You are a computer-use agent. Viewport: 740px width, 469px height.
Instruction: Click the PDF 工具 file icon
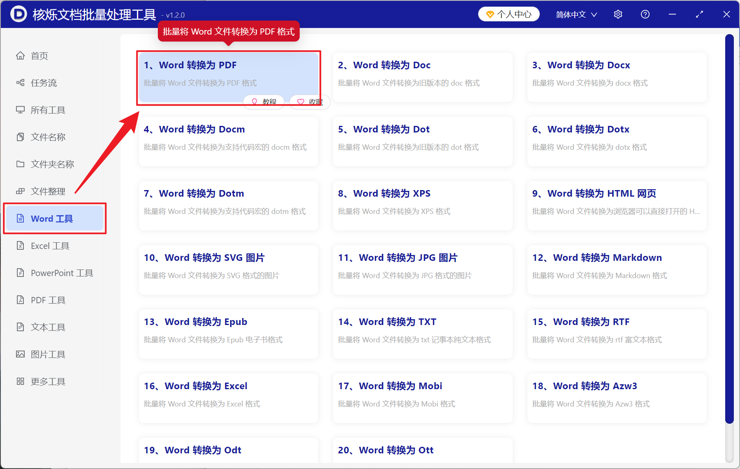tap(20, 300)
